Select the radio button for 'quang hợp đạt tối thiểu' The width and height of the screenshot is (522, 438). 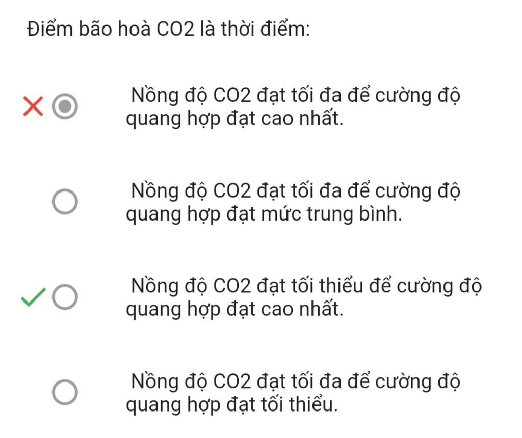point(65,392)
